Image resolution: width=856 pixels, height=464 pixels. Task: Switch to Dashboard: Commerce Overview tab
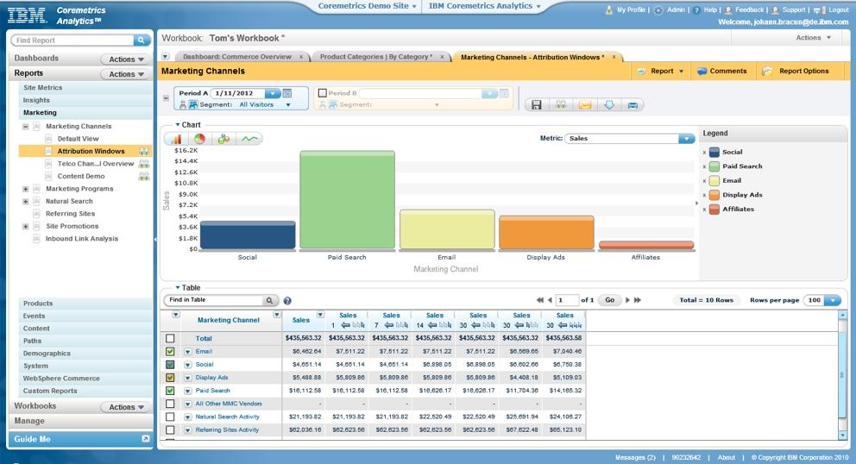[237, 57]
